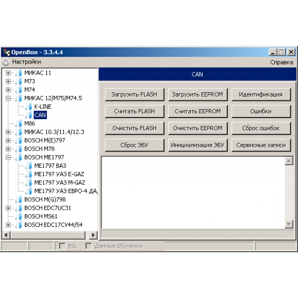Viewport: 298px width, 298px height.
Task: Expand the МИКАС 11 tree node
Action: [8, 73]
